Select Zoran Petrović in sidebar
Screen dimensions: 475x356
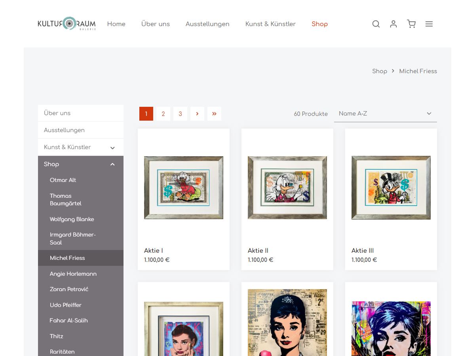coord(81,289)
